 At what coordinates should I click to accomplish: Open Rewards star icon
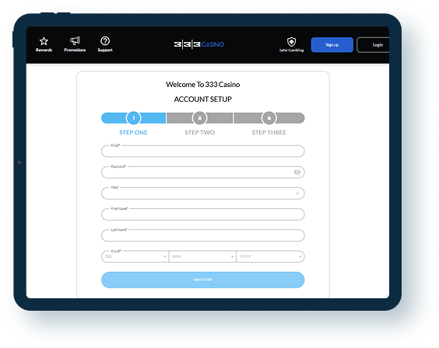(x=44, y=41)
